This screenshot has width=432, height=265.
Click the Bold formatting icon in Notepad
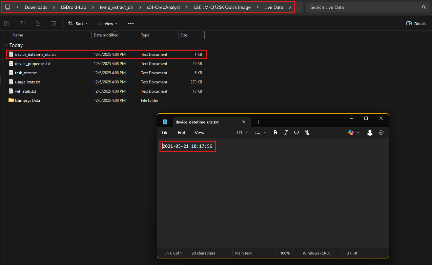275,132
